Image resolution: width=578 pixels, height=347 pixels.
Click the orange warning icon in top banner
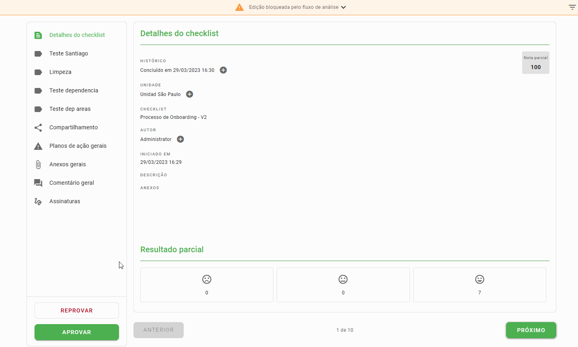click(x=240, y=7)
